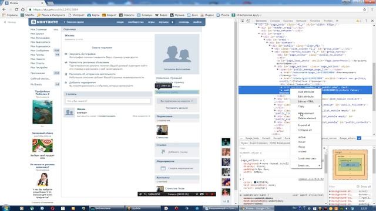Click the Трофейная Рыбалка 2 ad image

point(42,112)
